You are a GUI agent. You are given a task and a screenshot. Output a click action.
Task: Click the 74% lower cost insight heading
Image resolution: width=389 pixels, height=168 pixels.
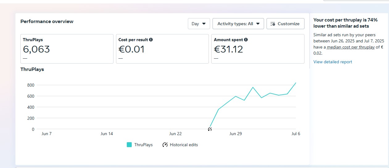click(x=345, y=23)
